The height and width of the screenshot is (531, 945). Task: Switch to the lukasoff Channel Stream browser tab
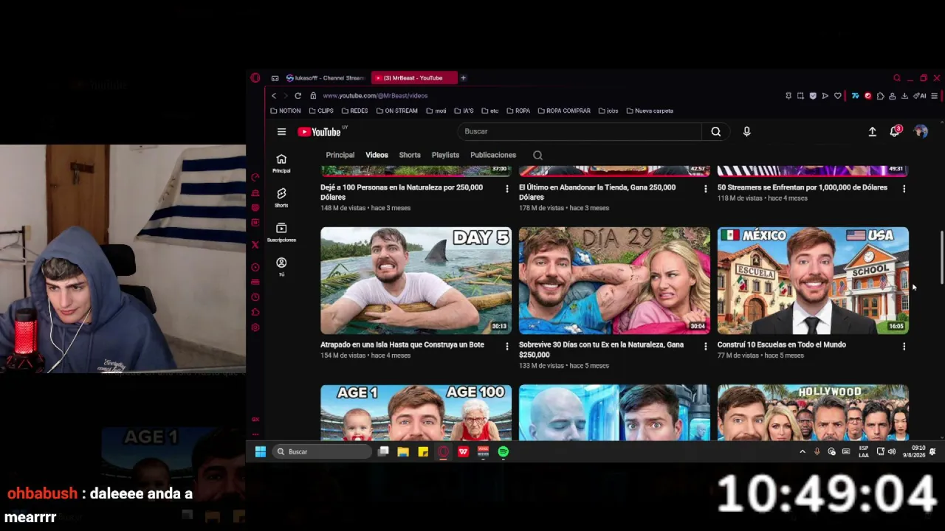326,77
